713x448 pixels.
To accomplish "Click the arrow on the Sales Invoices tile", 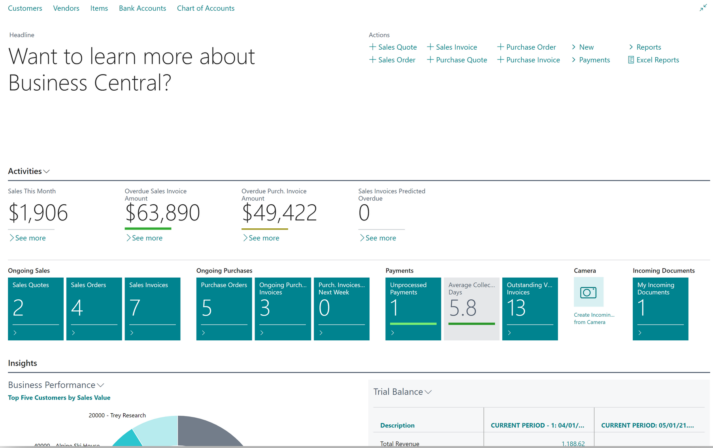I will point(132,333).
